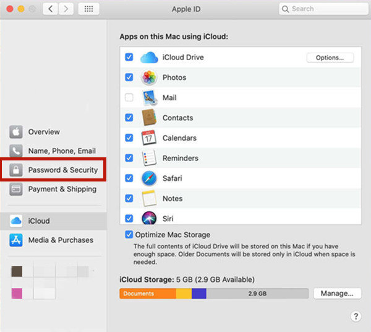Disable Optimize Mac Storage checkbox
The height and width of the screenshot is (332, 371).
[x=129, y=235]
